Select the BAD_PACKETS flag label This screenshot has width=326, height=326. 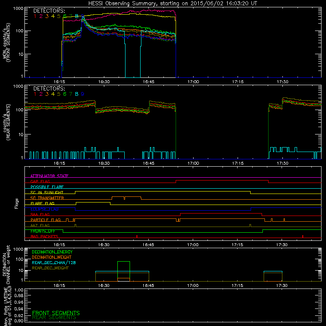coord(44,236)
